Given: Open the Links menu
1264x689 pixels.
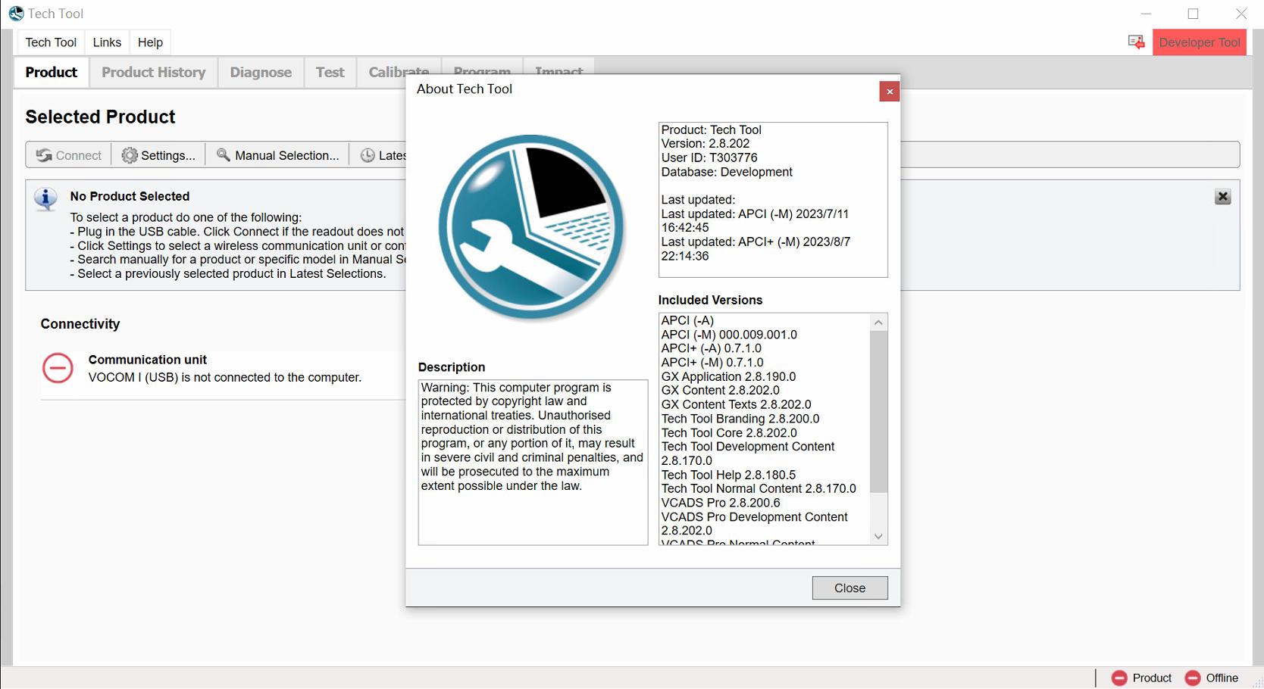Looking at the screenshot, I should (106, 42).
